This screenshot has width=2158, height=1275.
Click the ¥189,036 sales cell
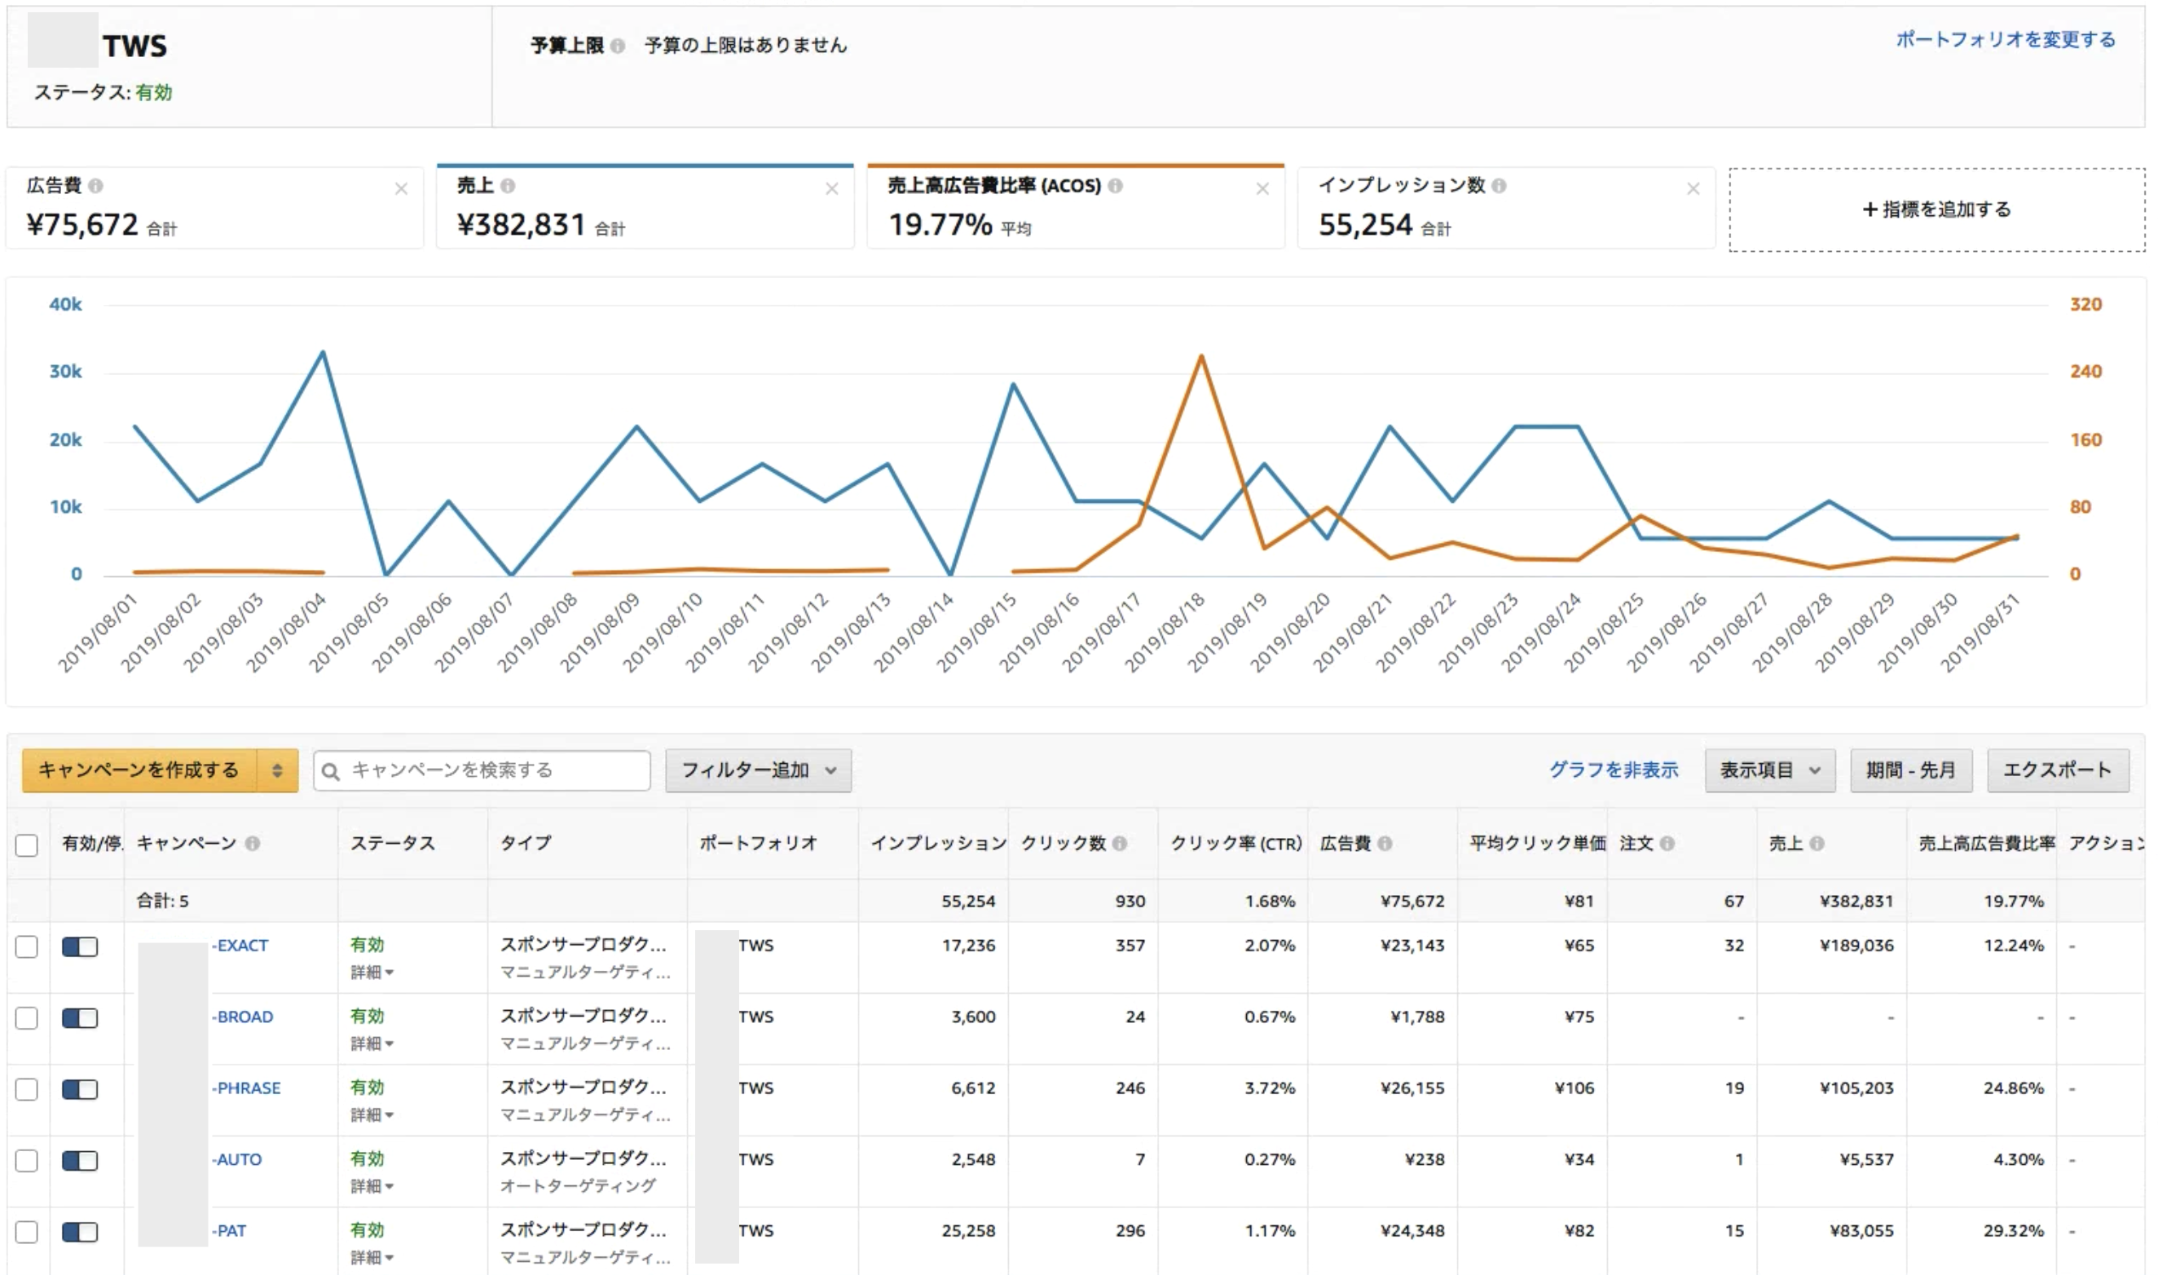pyautogui.click(x=1856, y=946)
